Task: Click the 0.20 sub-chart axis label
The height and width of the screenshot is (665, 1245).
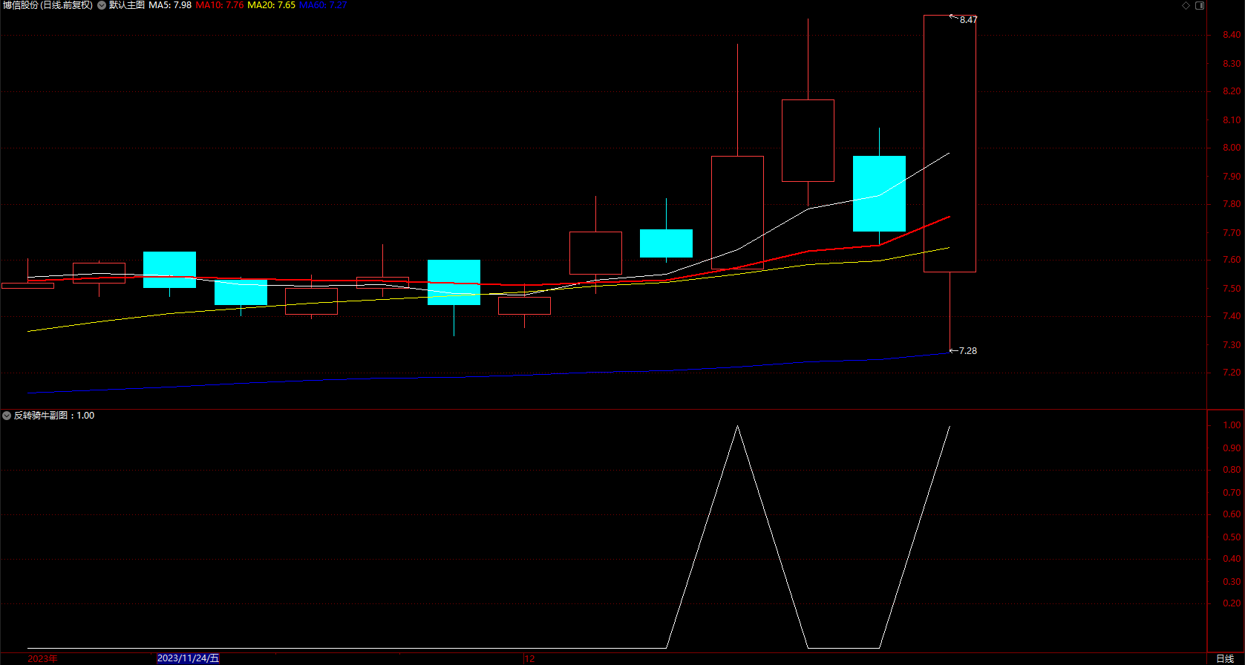Action: (x=1232, y=603)
